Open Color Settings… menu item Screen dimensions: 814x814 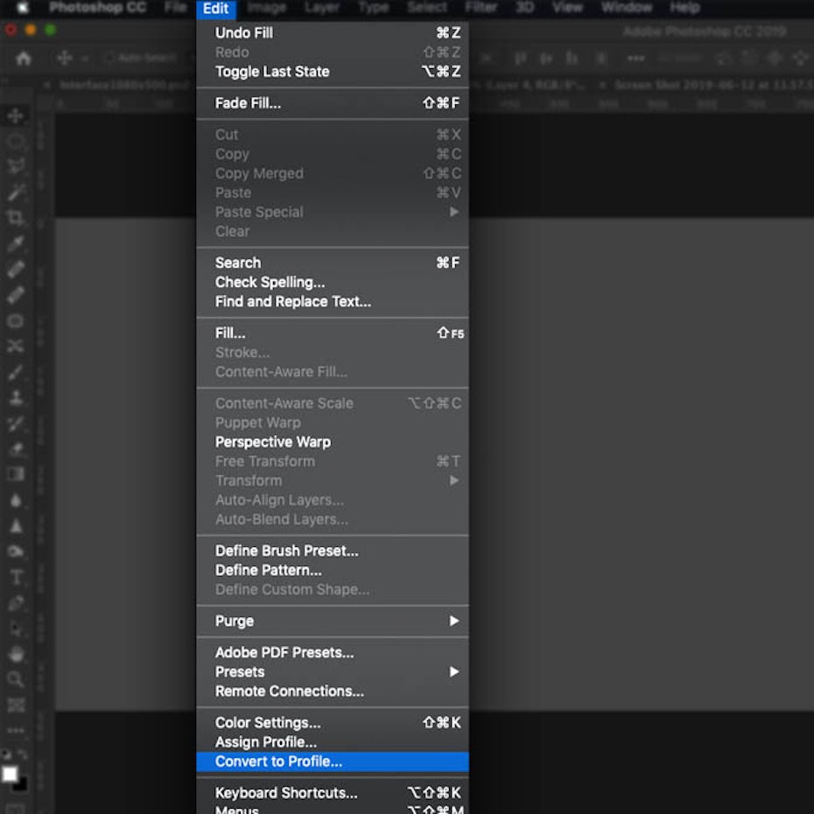(x=333, y=723)
